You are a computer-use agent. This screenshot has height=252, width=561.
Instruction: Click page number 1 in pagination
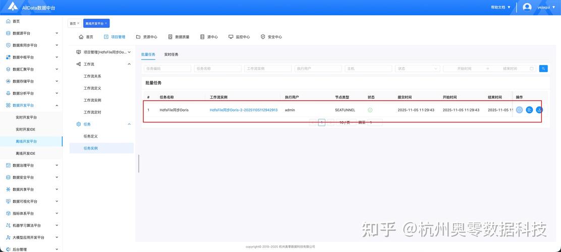[322, 122]
